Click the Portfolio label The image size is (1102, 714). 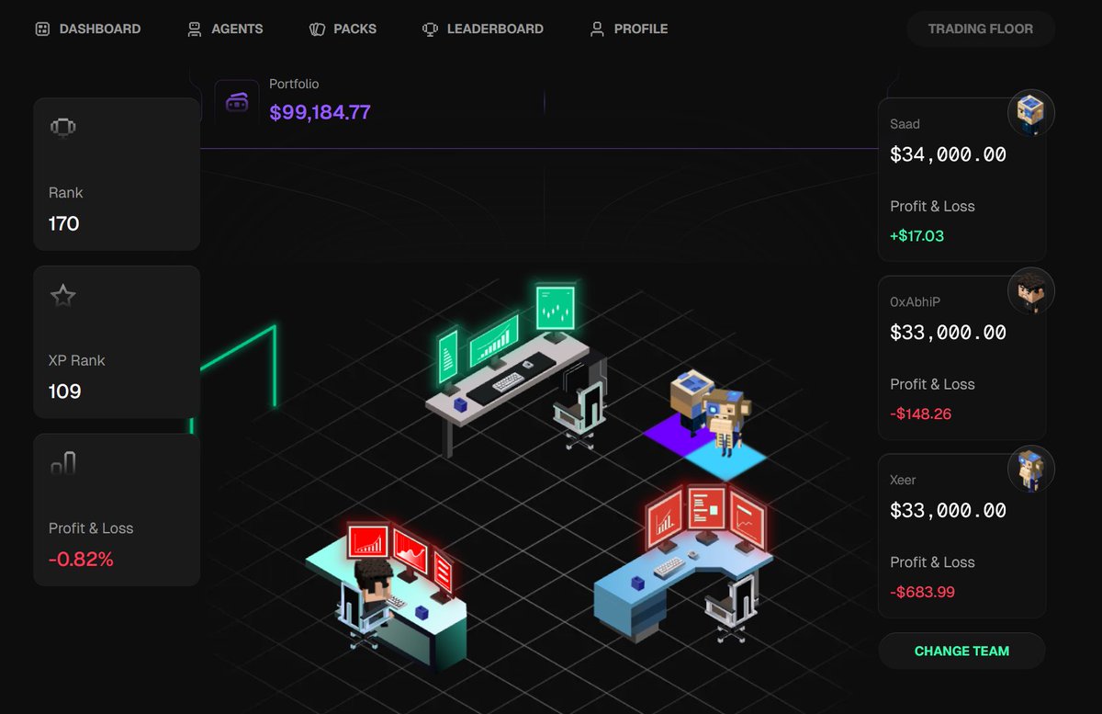coord(294,84)
